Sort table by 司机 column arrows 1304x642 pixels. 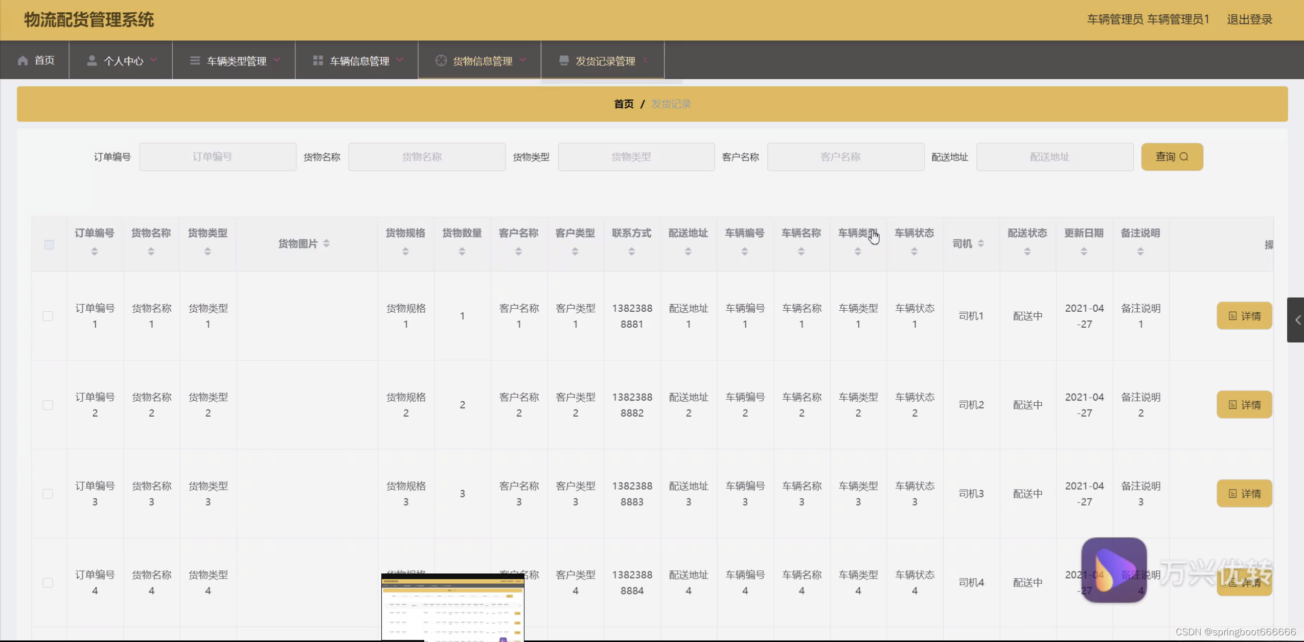point(981,244)
